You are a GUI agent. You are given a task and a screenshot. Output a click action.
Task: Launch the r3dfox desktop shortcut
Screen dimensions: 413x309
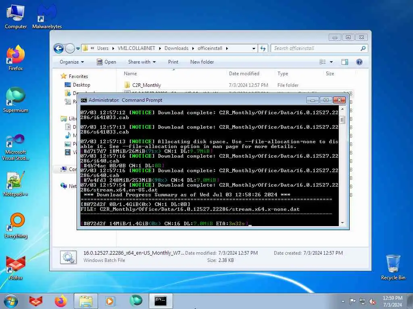[16, 268]
